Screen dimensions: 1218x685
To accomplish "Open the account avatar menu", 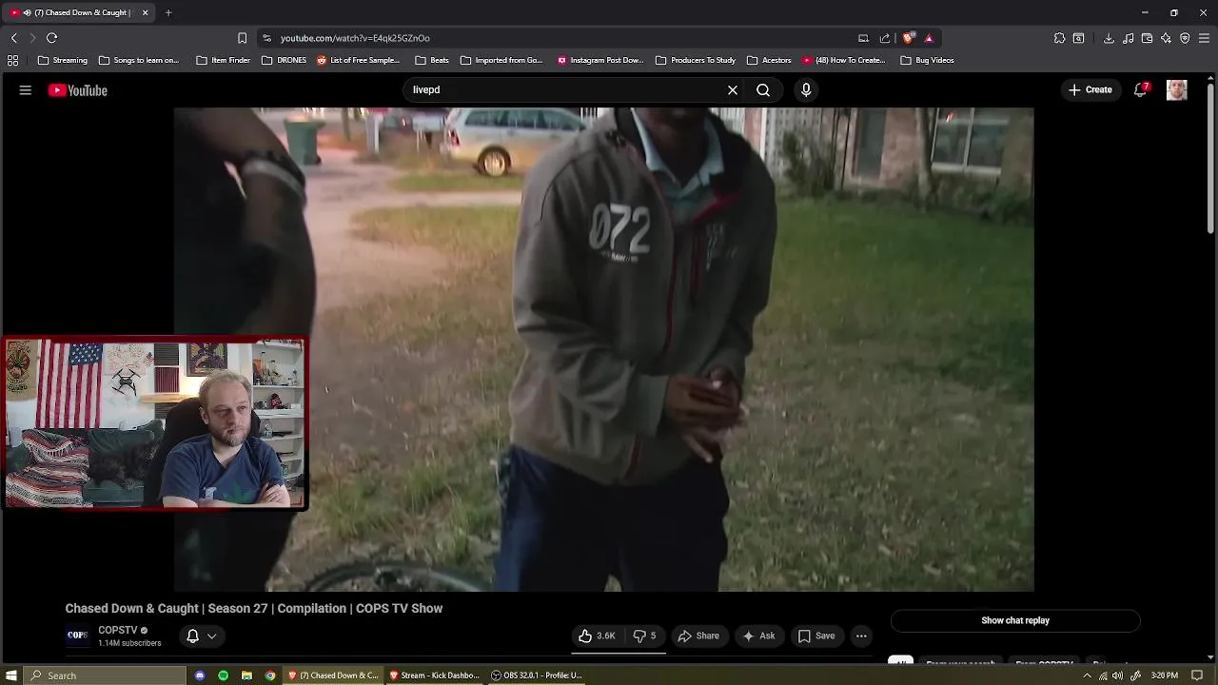I will [1177, 90].
